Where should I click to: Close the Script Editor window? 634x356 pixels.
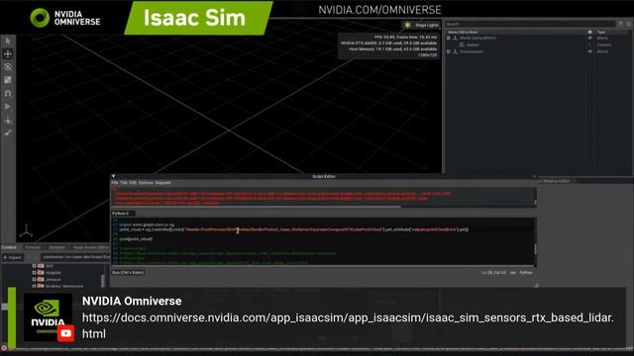point(535,176)
